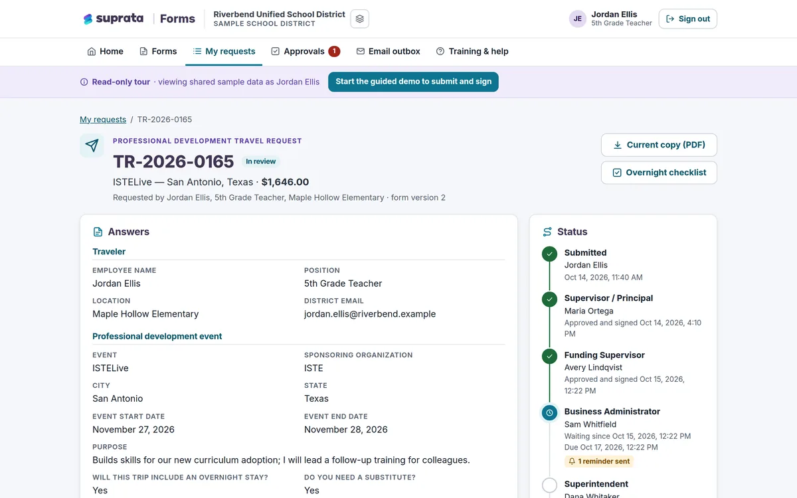Screen dimensions: 797x498
Task: Click the Funding Supervisor step checkmark
Action: 549,357
